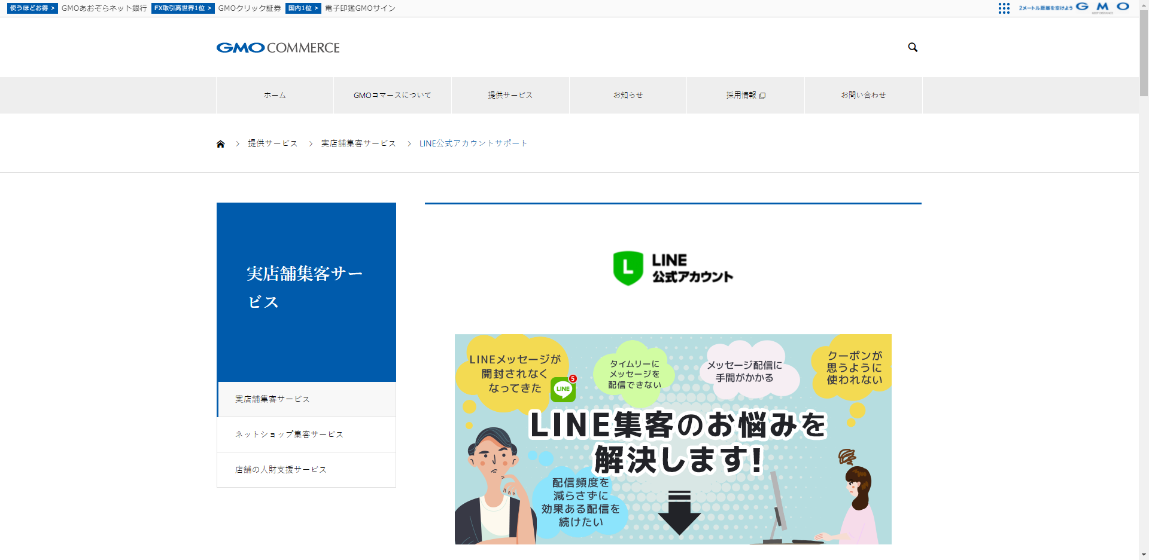1149x560 pixels.
Task: Click the page vertical scrollbar thumb
Action: 1144,53
